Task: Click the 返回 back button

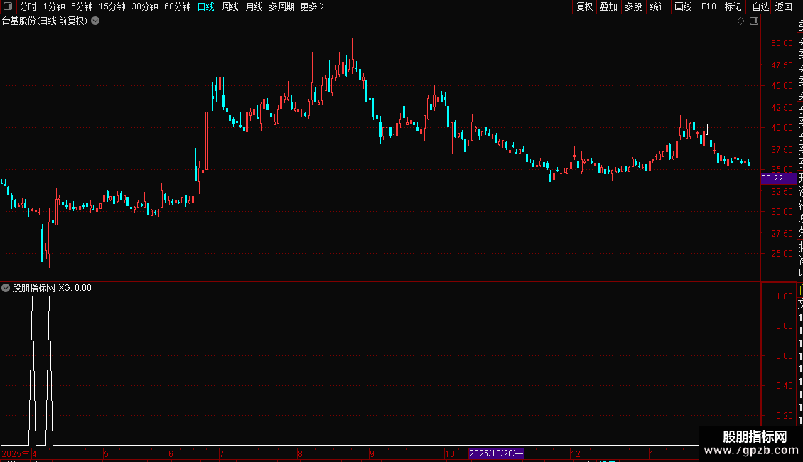Action: tap(784, 6)
